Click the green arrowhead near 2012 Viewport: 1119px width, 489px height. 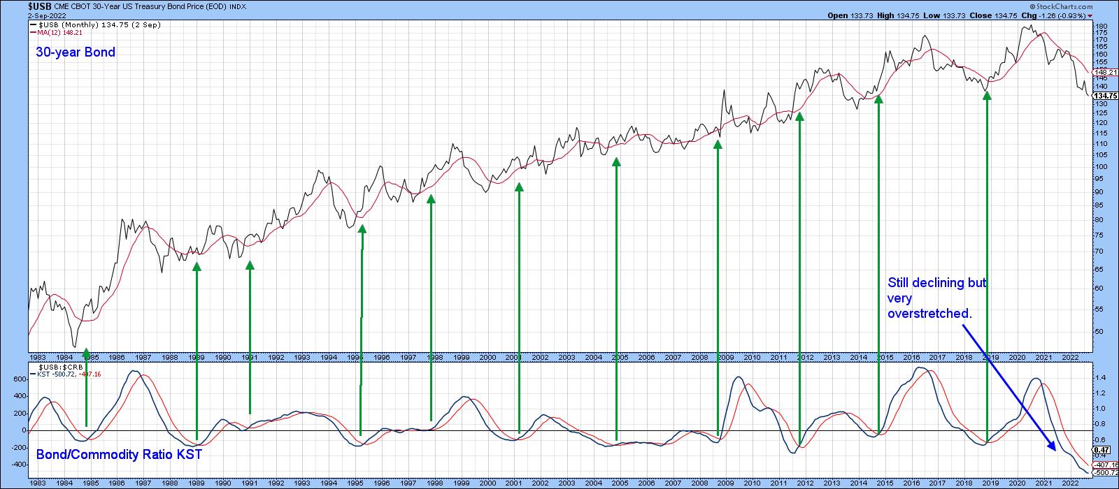pyautogui.click(x=799, y=116)
